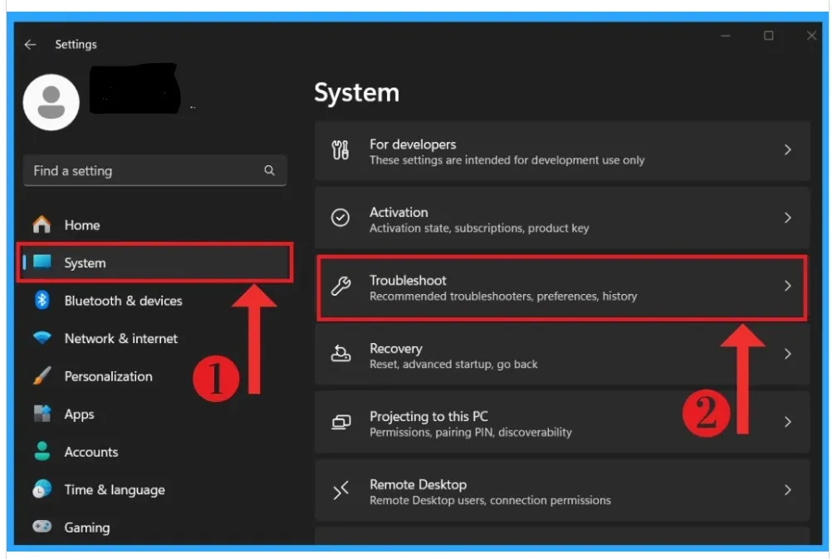
Task: Click the search magnifier in Find a setting
Action: click(269, 170)
